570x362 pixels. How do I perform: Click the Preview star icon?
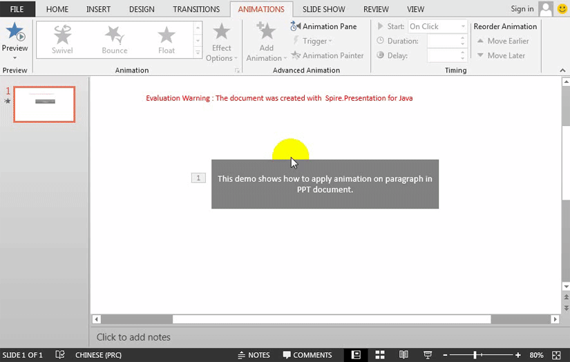click(x=15, y=31)
